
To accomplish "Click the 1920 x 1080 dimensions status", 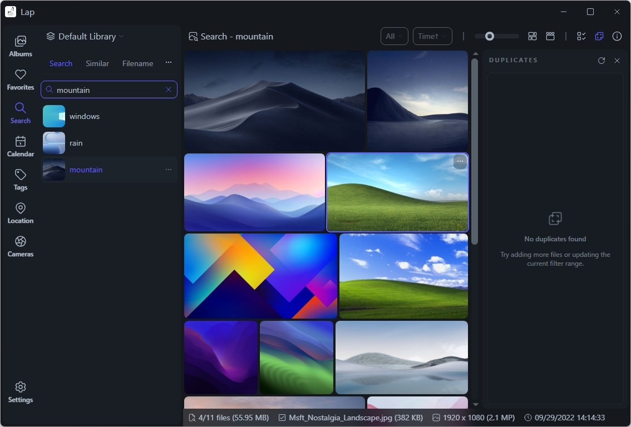I will pos(474,418).
